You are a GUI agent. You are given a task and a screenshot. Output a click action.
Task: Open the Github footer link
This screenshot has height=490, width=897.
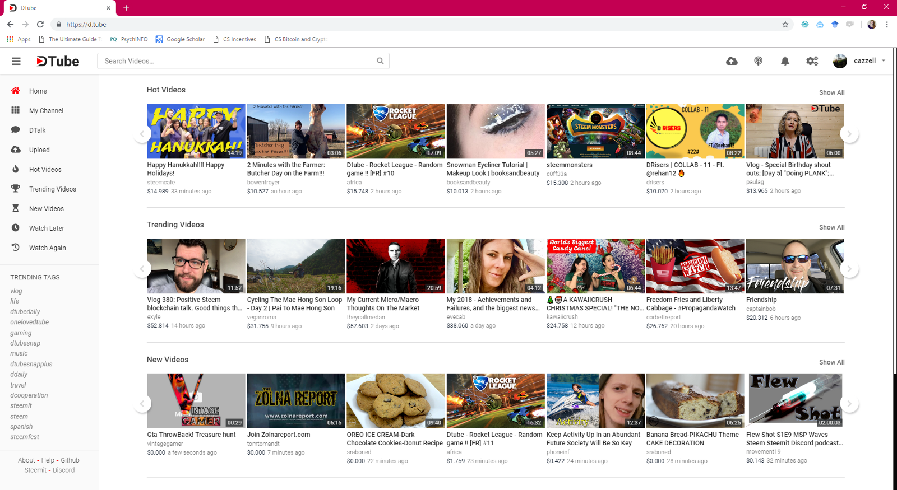point(70,460)
